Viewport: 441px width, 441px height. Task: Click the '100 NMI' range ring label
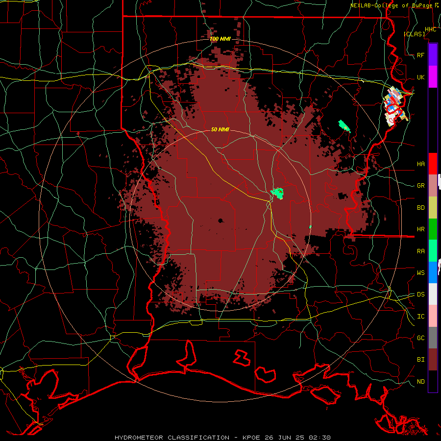[220, 39]
